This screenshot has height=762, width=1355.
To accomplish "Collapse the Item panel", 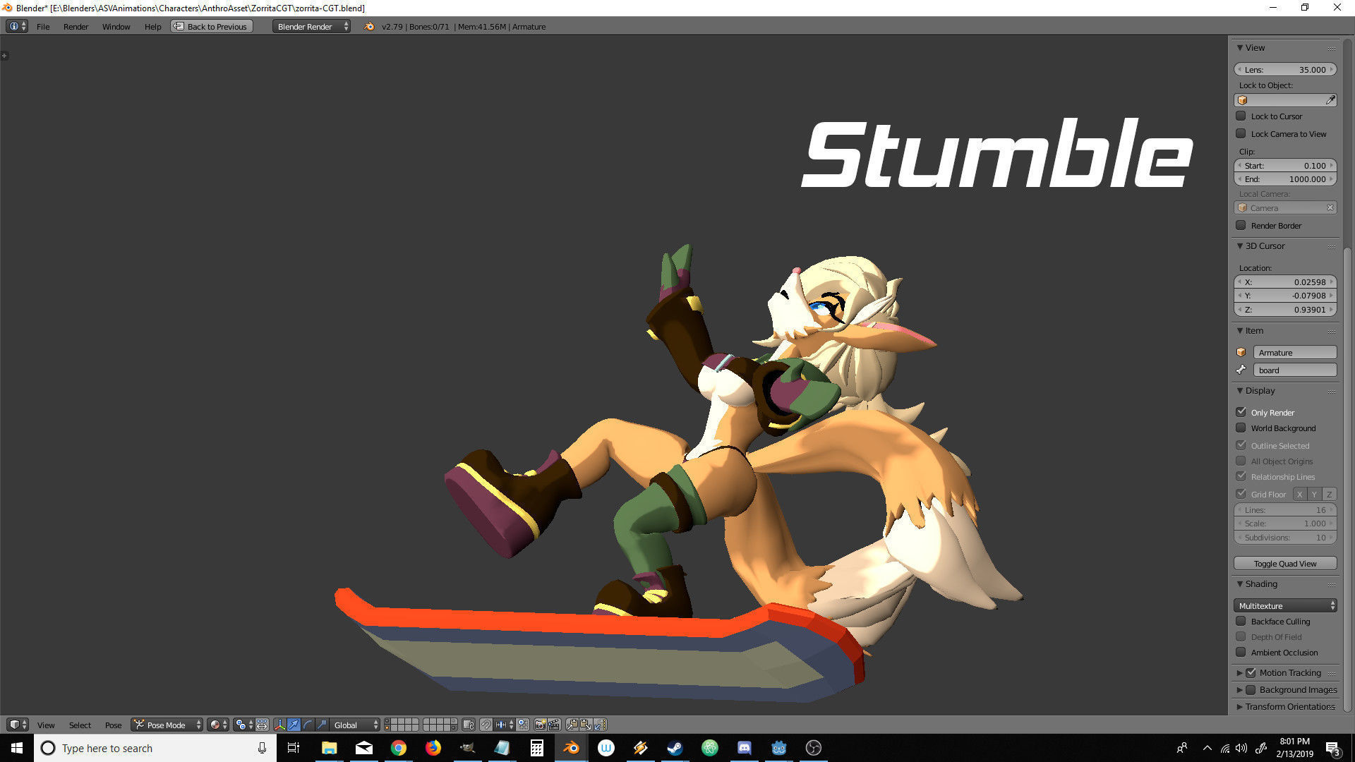I will tap(1240, 331).
